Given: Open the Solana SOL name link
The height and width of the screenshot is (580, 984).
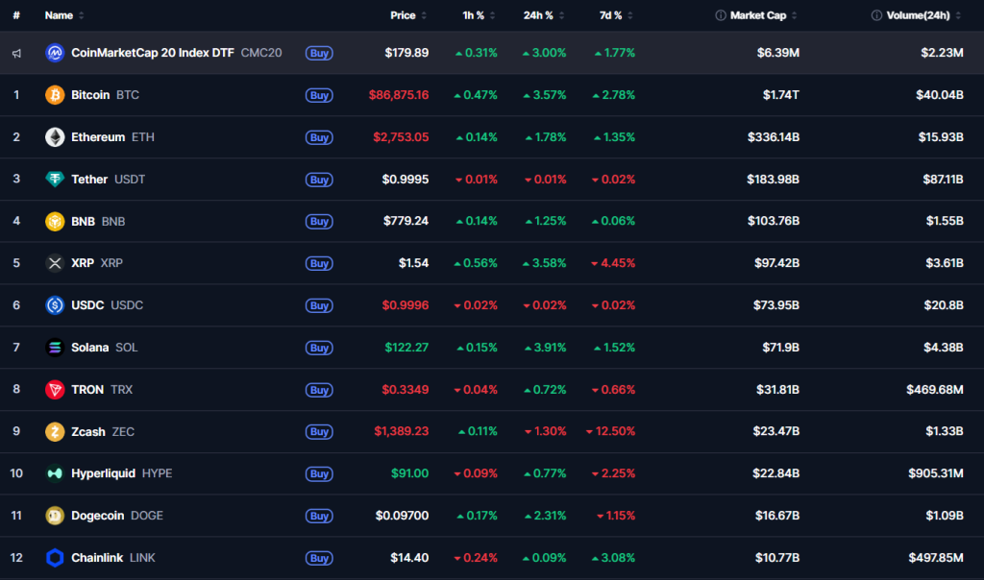Looking at the screenshot, I should (104, 348).
